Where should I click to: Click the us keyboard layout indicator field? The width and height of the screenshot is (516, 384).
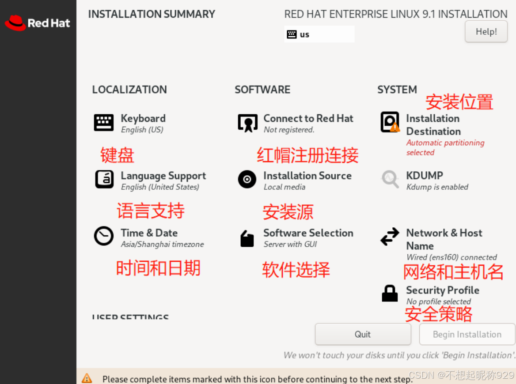pyautogui.click(x=319, y=34)
